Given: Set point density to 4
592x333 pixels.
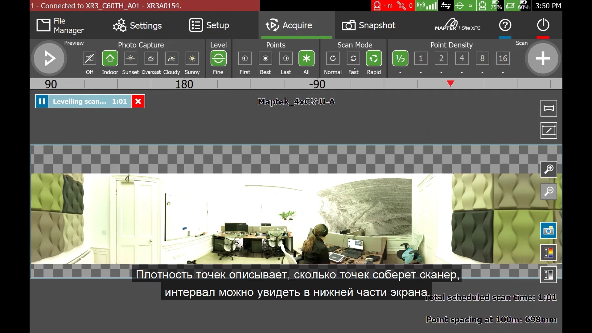Looking at the screenshot, I should pyautogui.click(x=462, y=59).
